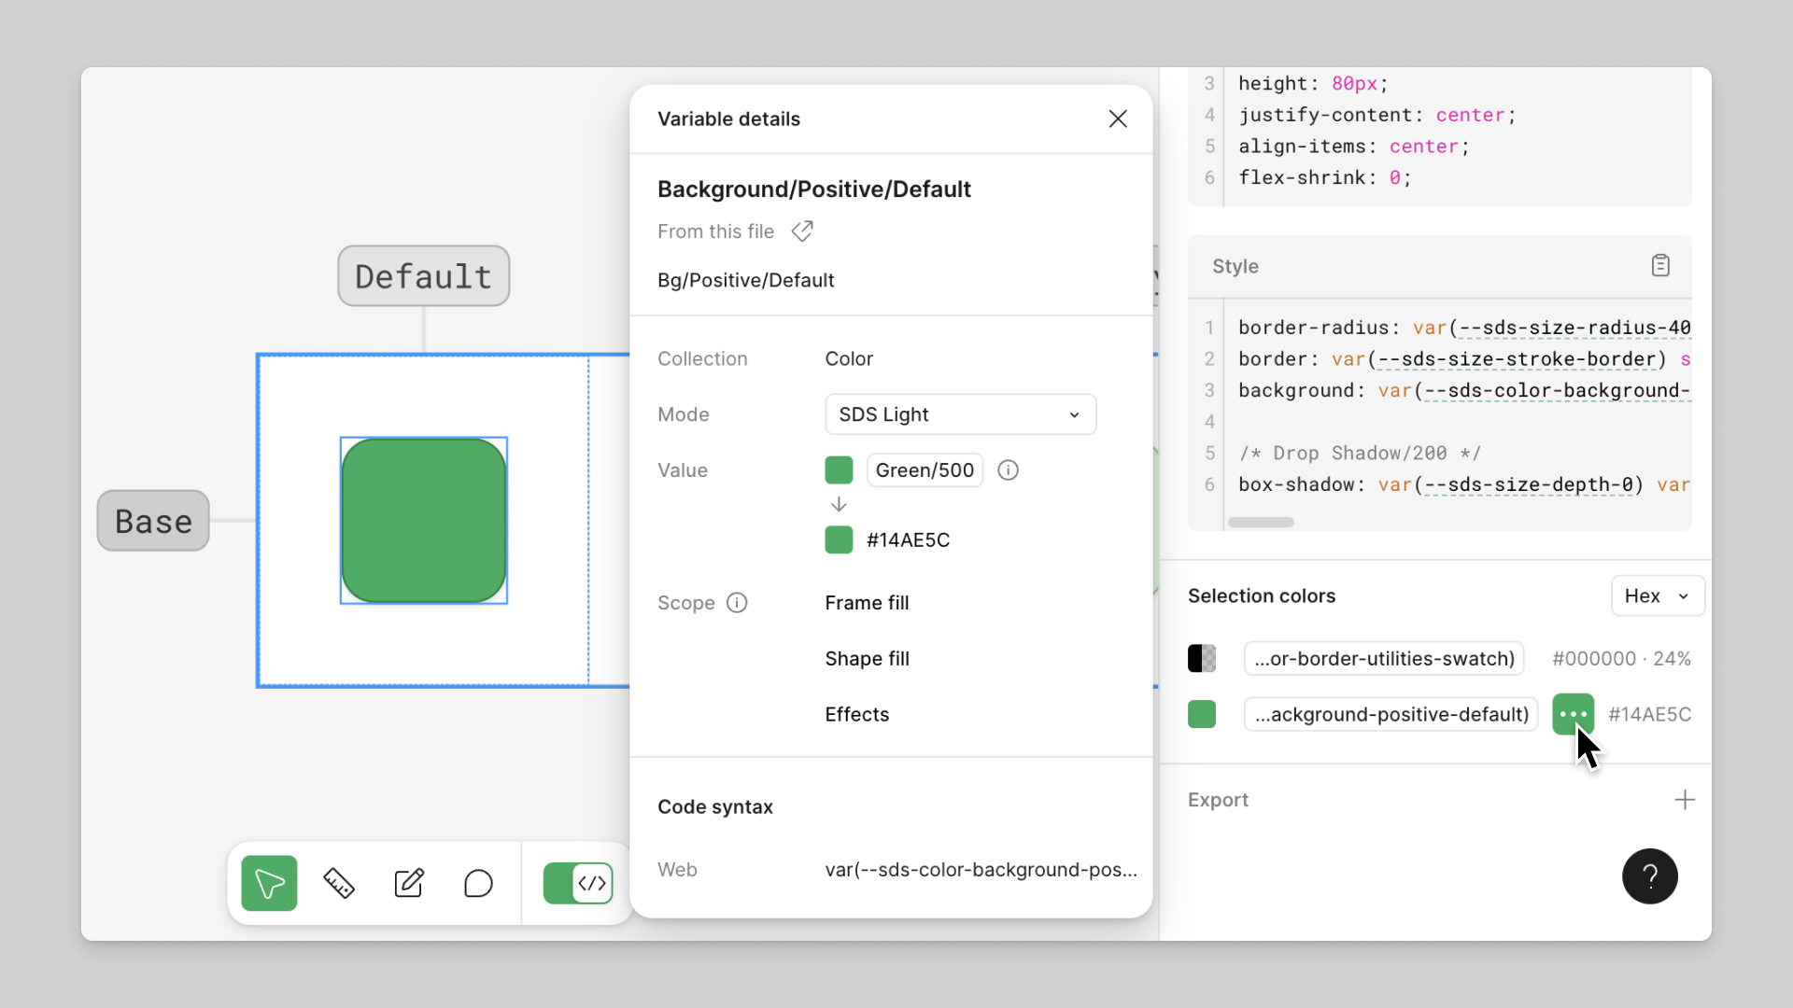The height and width of the screenshot is (1008, 1793).
Task: Copy the Style code with clipboard icon
Action: (x=1660, y=266)
